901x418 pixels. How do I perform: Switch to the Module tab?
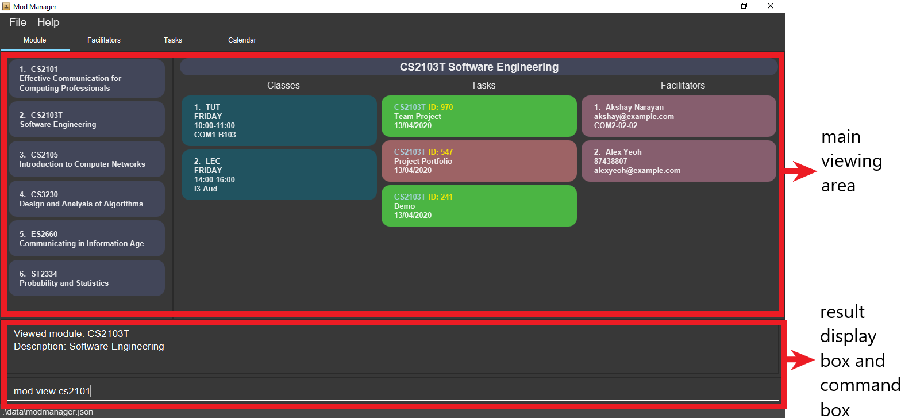click(34, 40)
